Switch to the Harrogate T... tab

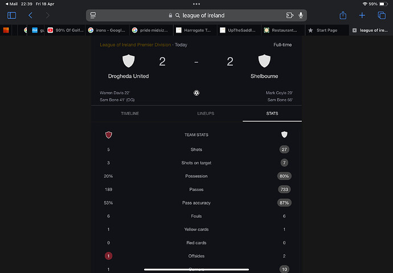[195, 30]
